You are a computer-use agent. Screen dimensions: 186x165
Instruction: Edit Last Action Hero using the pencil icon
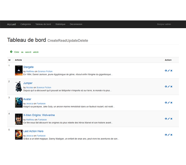[169, 135]
